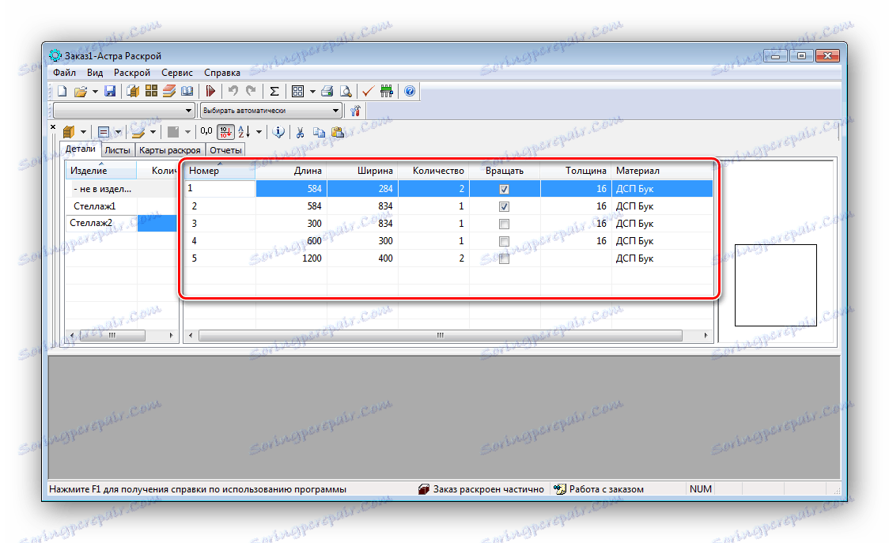Click the Sigma totals icon
889x543 pixels.
coord(274,91)
